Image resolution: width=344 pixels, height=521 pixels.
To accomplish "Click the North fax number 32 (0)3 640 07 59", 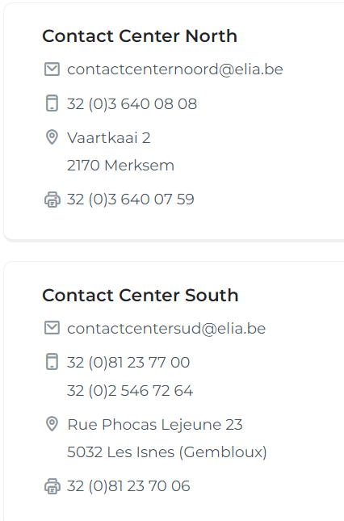I will coord(131,200).
